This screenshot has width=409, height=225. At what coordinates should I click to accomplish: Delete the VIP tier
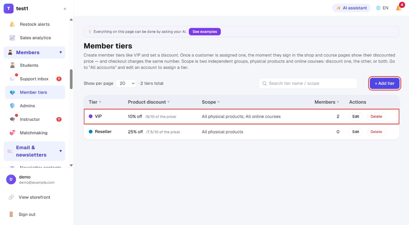[x=376, y=117]
